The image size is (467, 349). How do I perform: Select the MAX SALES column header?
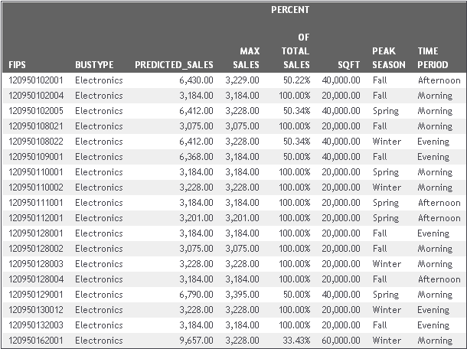[x=246, y=57]
